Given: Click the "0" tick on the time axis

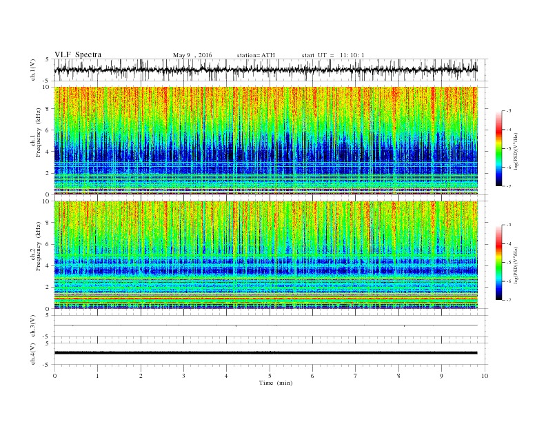Looking at the screenshot, I should (54, 376).
